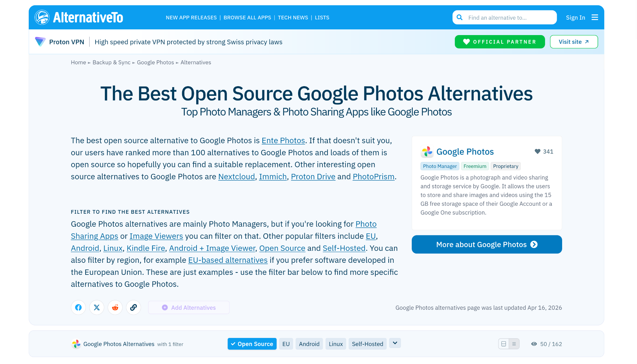The width and height of the screenshot is (637, 364).
Task: Open the Google Photos breadcrumb
Action: click(x=155, y=62)
